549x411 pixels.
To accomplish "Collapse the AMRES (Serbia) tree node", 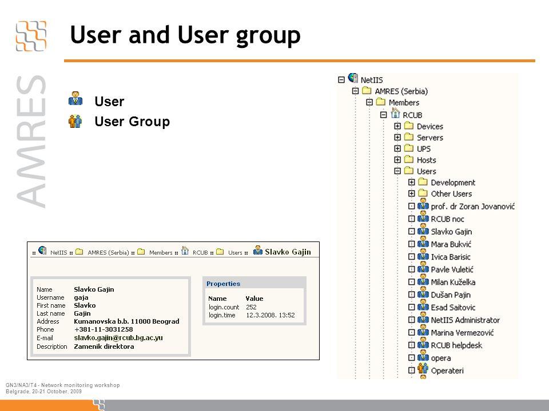I will [355, 91].
